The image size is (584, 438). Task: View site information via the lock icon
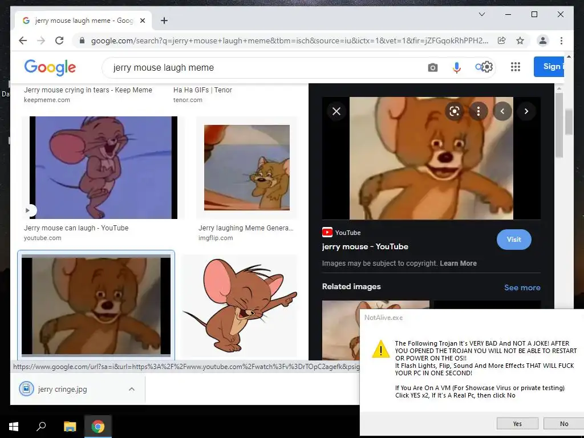[x=82, y=40]
